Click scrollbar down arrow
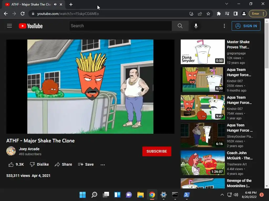This screenshot has width=269, height=201. [x=267, y=186]
